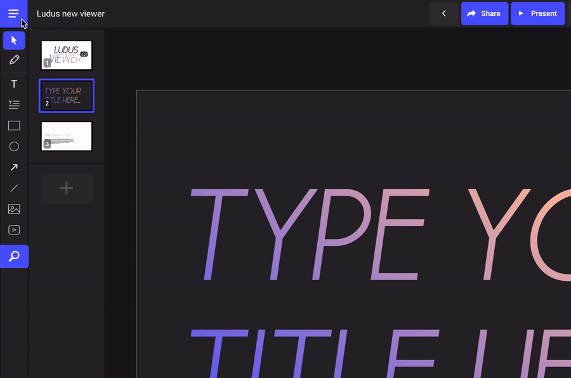The width and height of the screenshot is (571, 378).
Task: Collapse the panel with left chevron button
Action: pos(443,13)
